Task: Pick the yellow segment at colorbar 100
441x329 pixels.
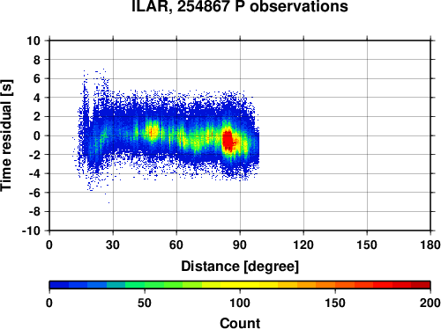Action: click(x=240, y=285)
